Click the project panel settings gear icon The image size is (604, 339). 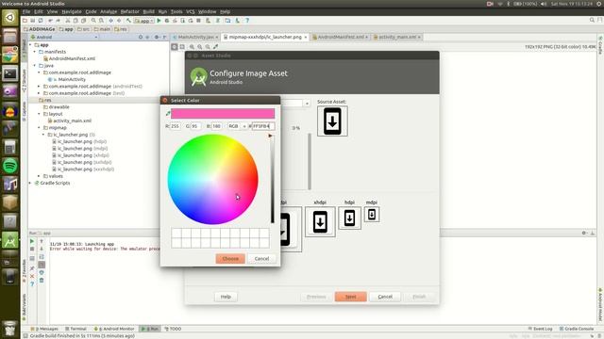(x=157, y=37)
